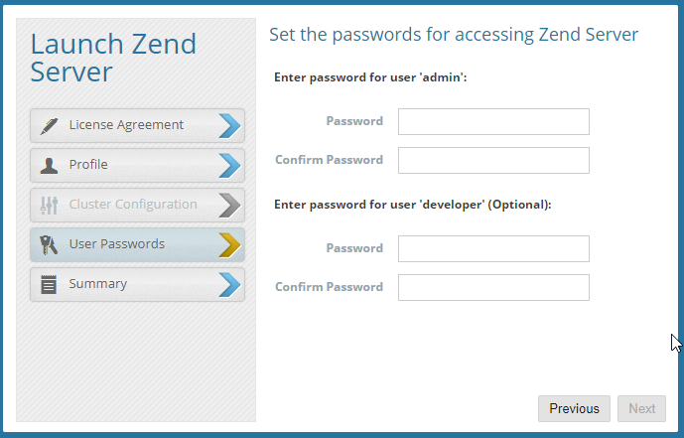Click the pencil icon beside License Agreement
The width and height of the screenshot is (684, 438).
click(49, 125)
